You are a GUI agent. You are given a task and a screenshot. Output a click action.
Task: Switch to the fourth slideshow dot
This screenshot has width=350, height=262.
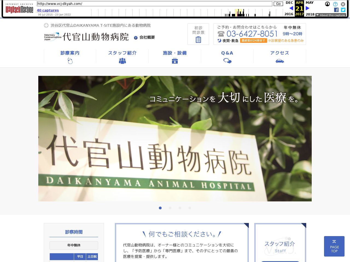click(x=190, y=208)
